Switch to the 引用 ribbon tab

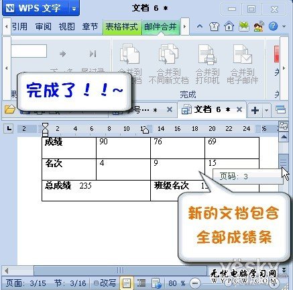point(19,27)
